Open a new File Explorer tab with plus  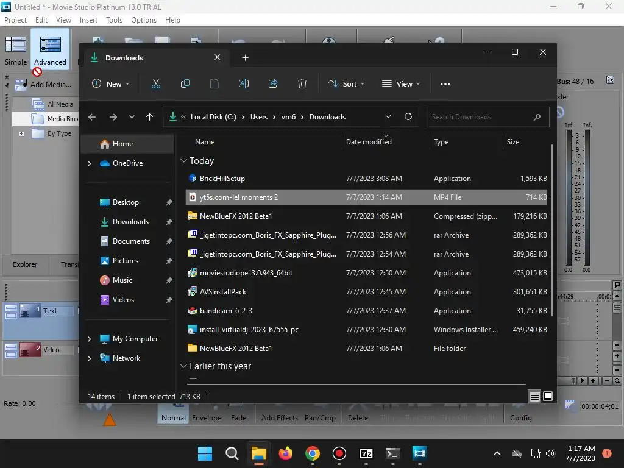pos(245,58)
